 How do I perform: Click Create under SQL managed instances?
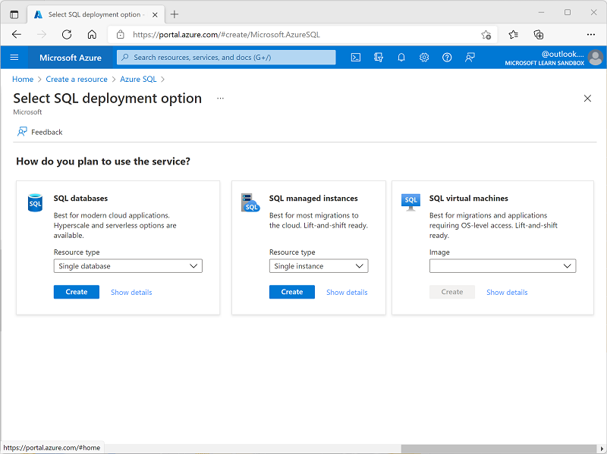click(x=292, y=292)
